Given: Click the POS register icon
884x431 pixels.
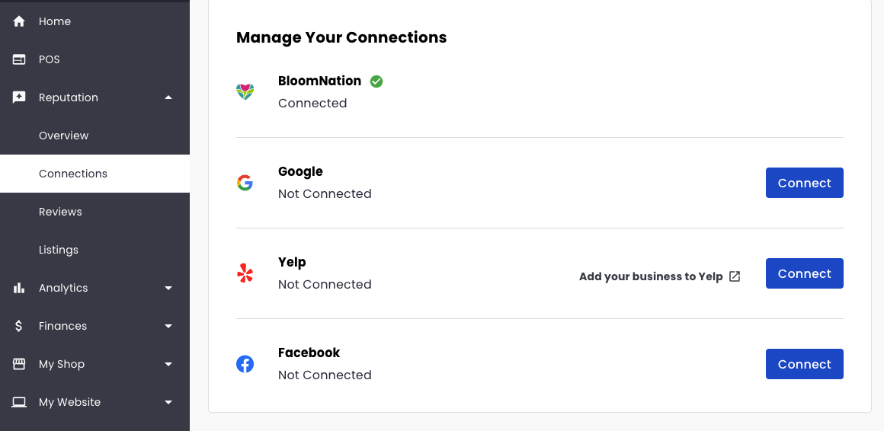Looking at the screenshot, I should [x=18, y=59].
